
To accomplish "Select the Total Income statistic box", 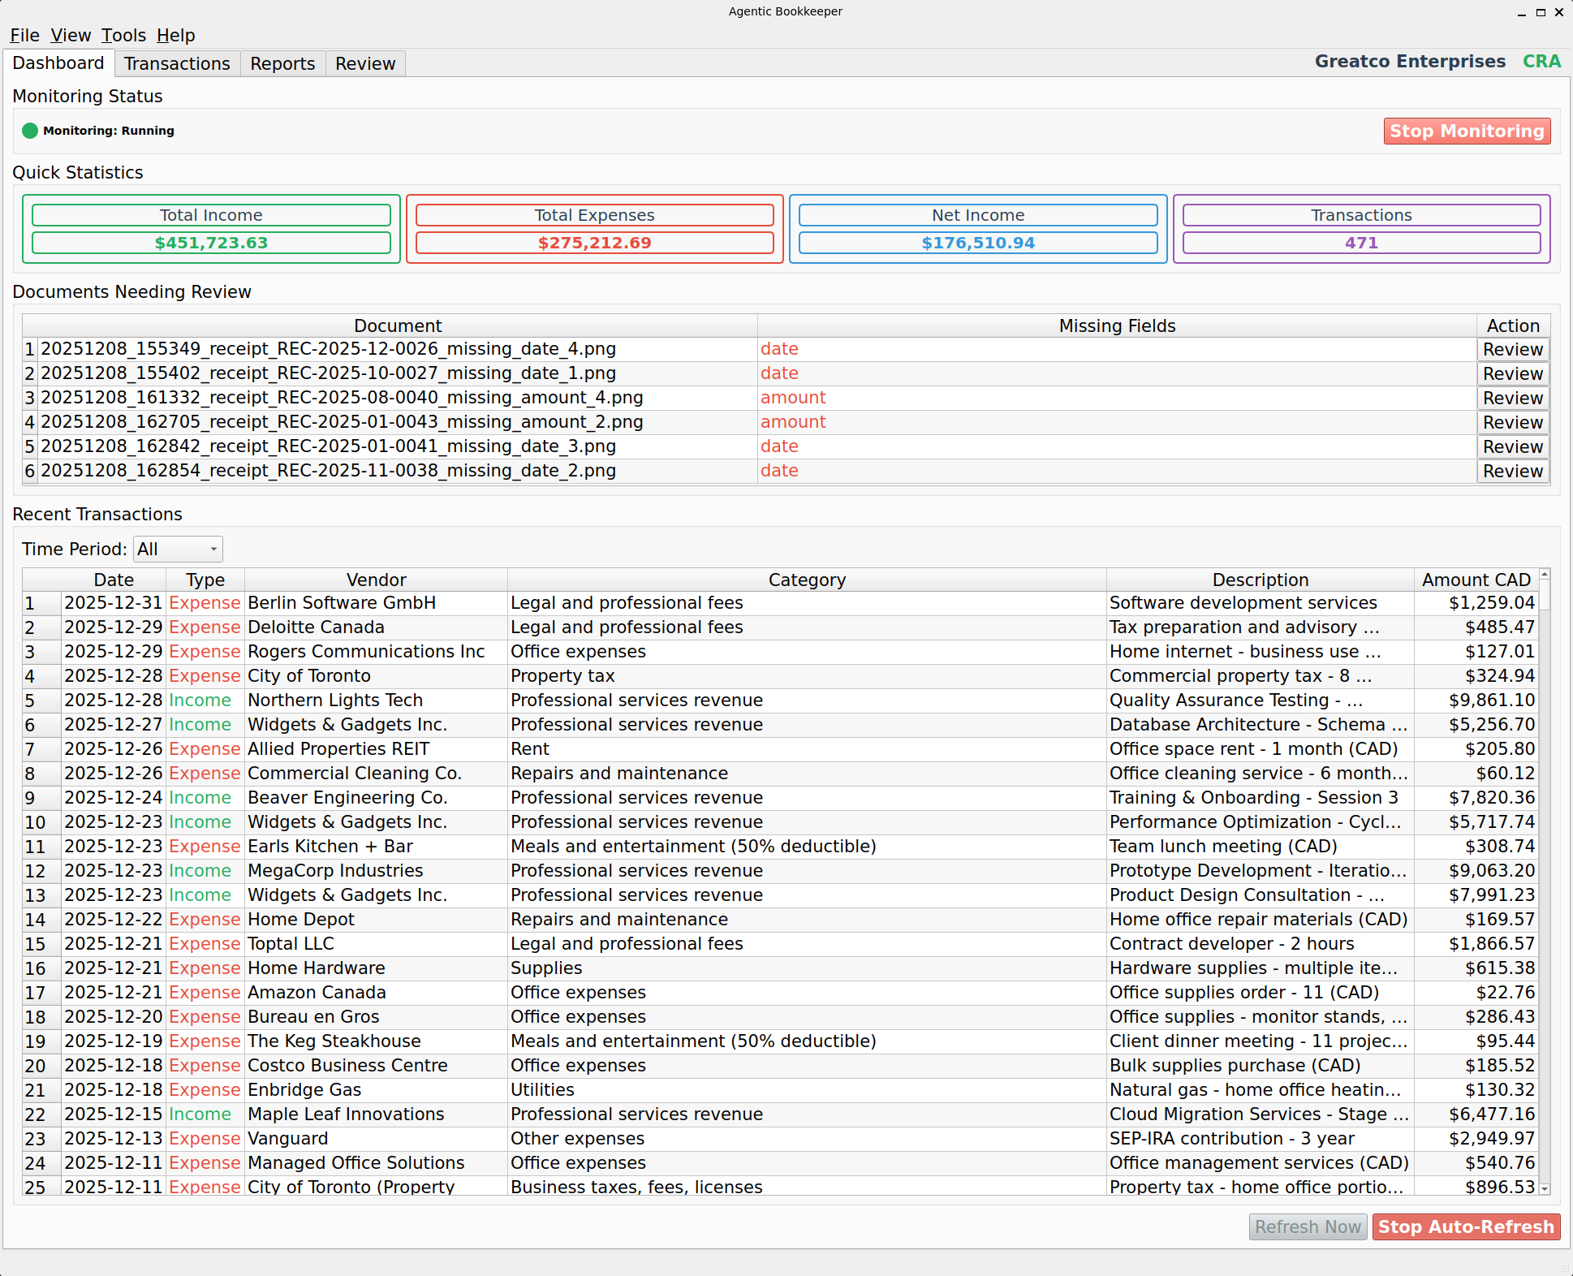I will [211, 229].
